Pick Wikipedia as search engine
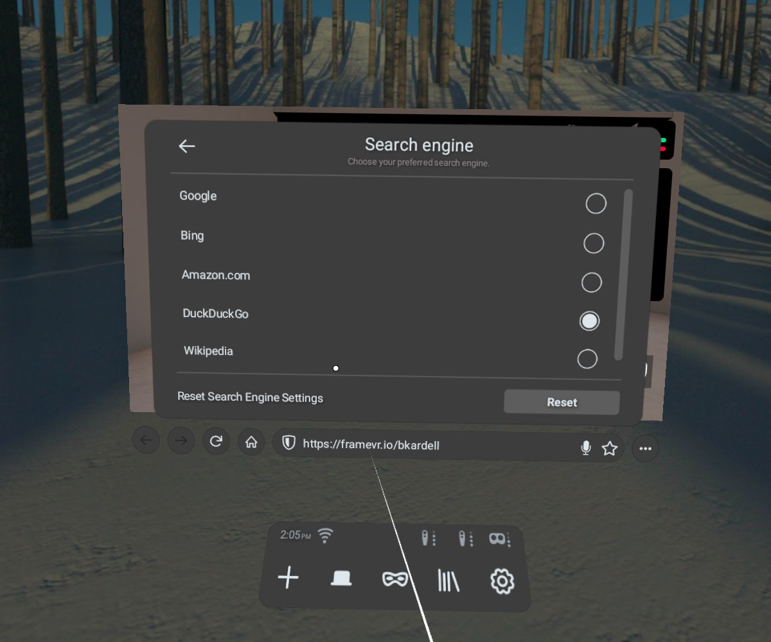The width and height of the screenshot is (771, 642). [587, 359]
